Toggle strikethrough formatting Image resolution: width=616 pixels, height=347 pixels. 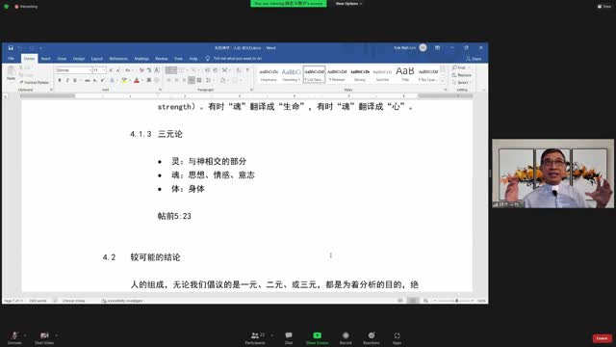click(x=88, y=80)
